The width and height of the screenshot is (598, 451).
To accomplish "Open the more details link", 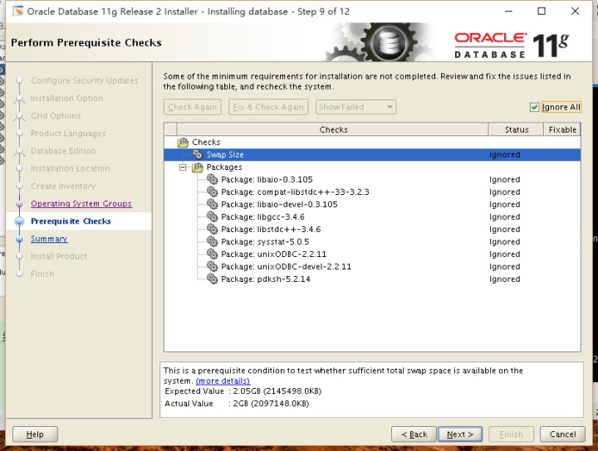I will [x=223, y=381].
